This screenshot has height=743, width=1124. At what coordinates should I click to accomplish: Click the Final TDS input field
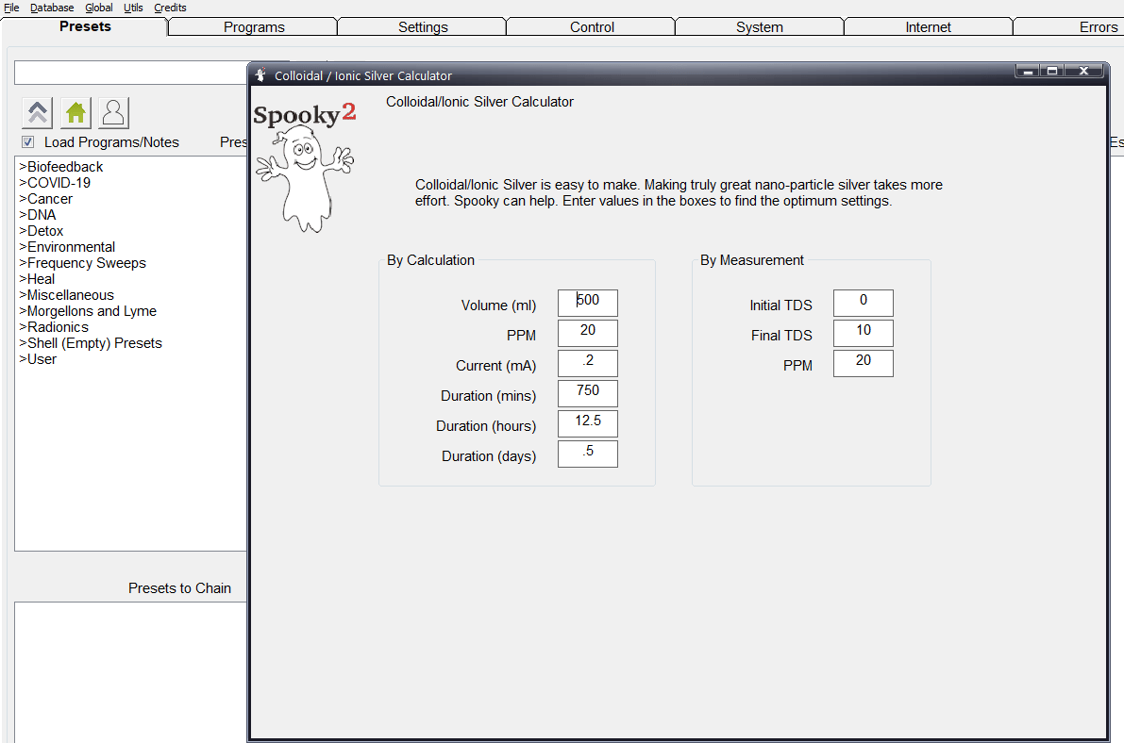coord(864,333)
